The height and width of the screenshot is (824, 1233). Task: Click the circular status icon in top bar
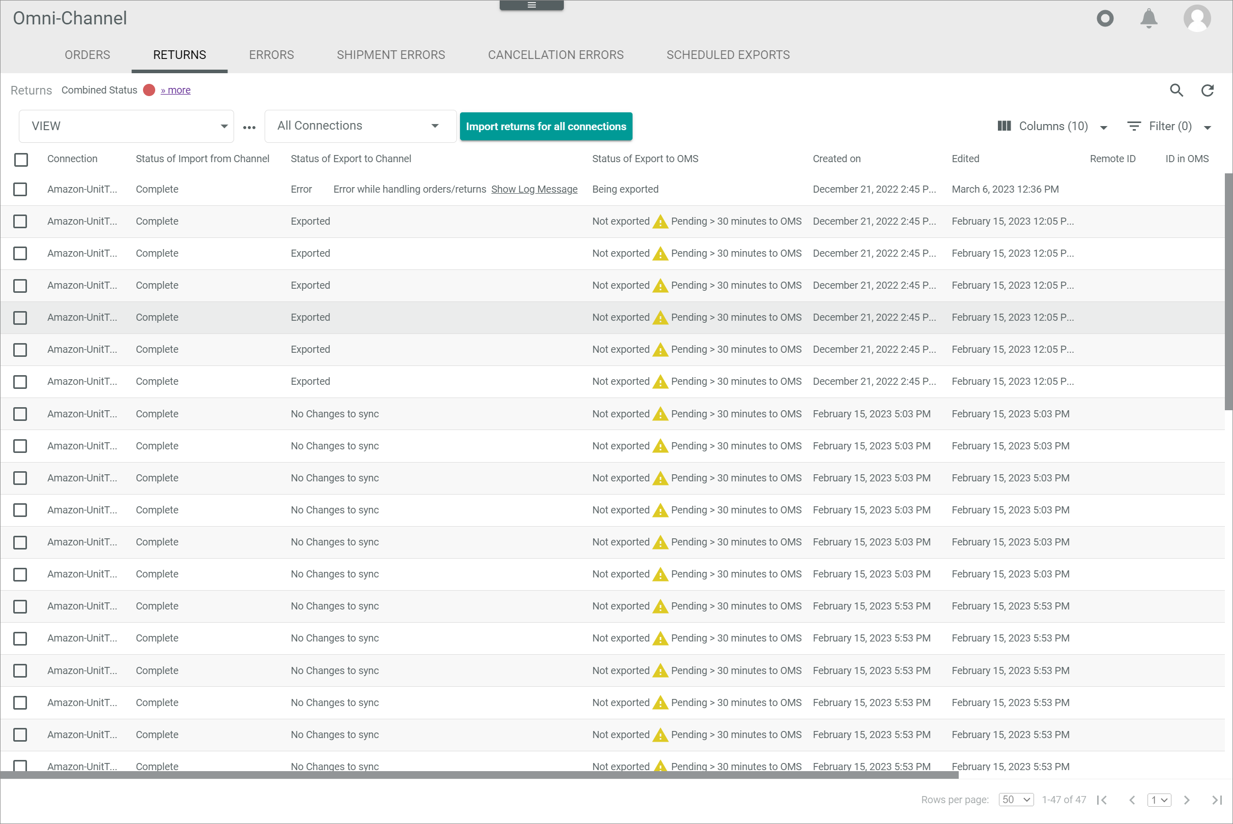1105,18
